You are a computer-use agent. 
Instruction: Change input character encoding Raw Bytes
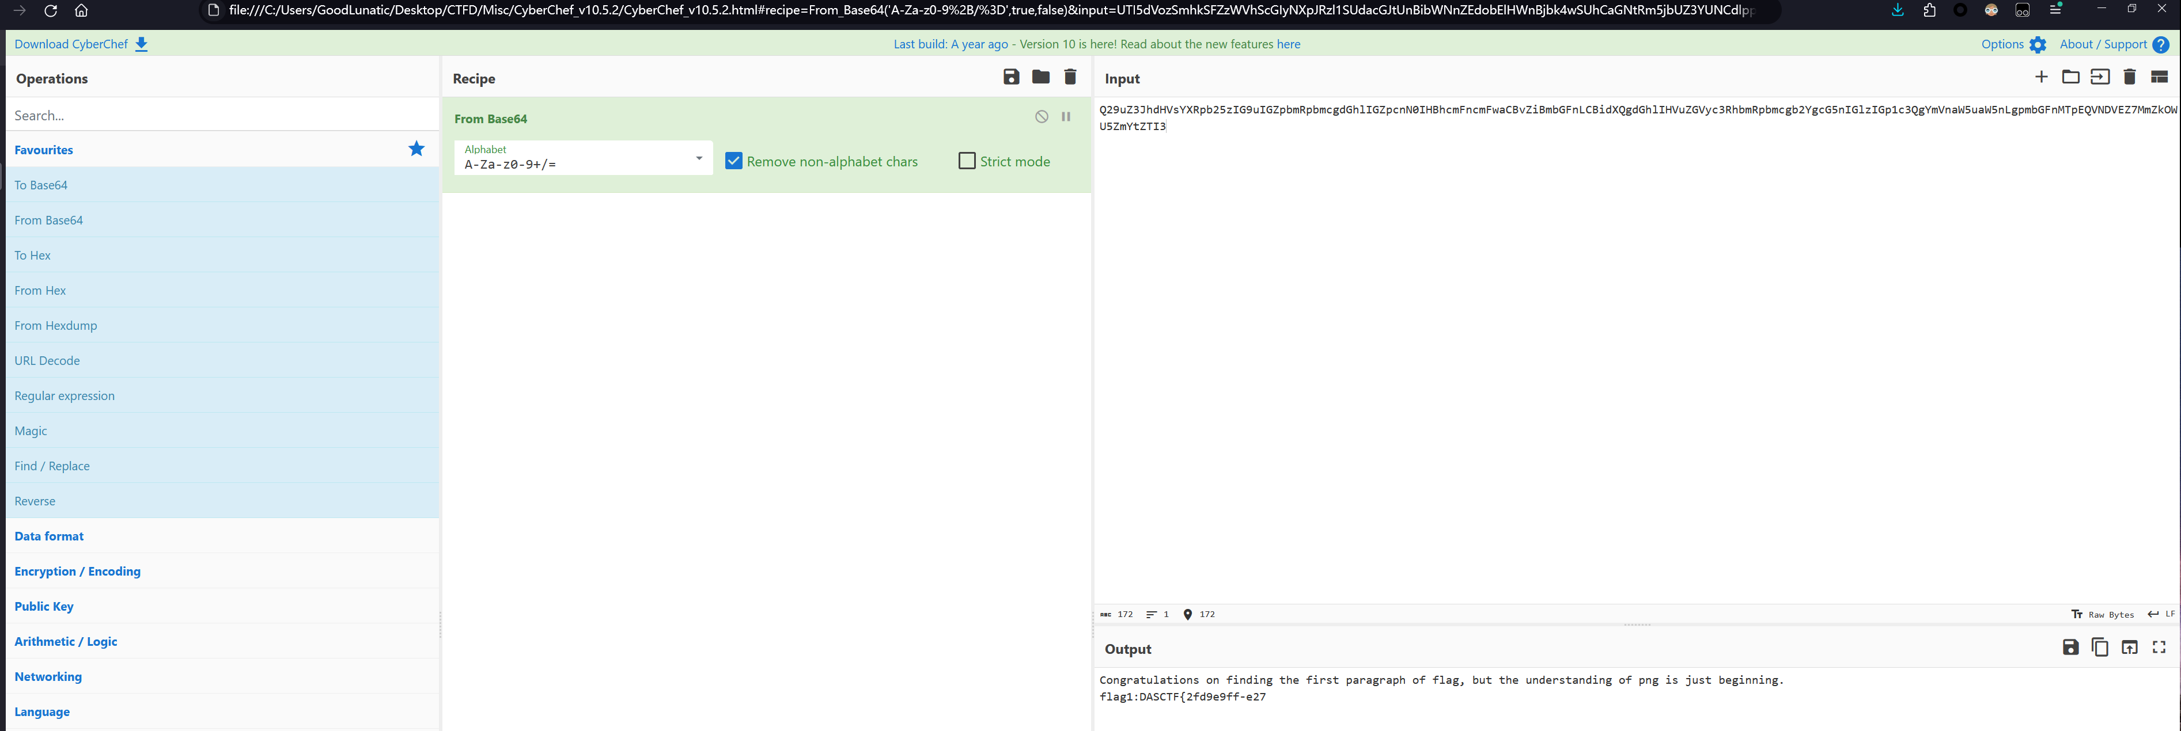(2103, 614)
